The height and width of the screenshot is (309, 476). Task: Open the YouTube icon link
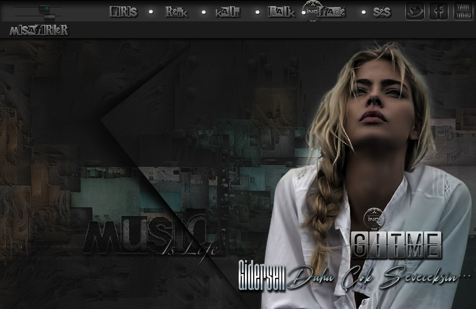[x=463, y=11]
